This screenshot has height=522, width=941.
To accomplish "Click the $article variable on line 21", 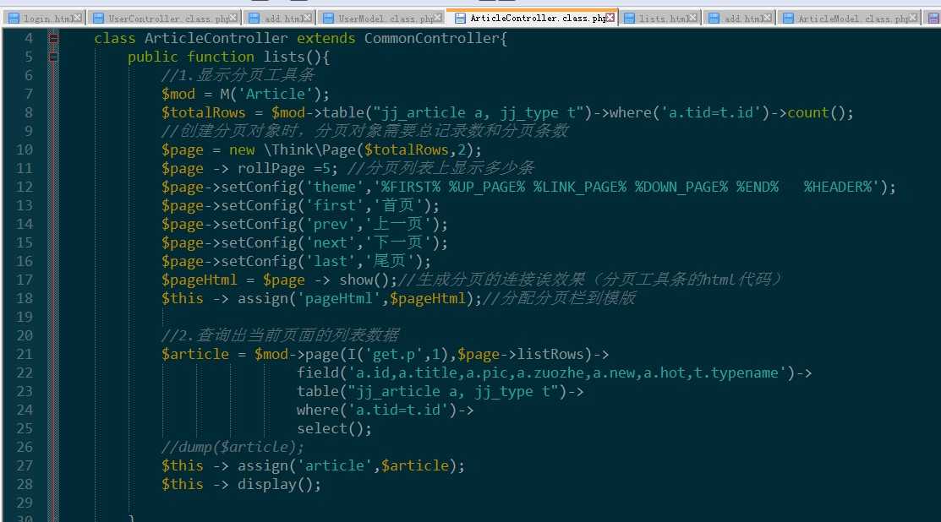I will [x=194, y=354].
